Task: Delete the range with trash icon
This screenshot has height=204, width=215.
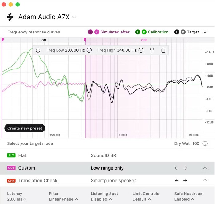Action: pos(163,50)
